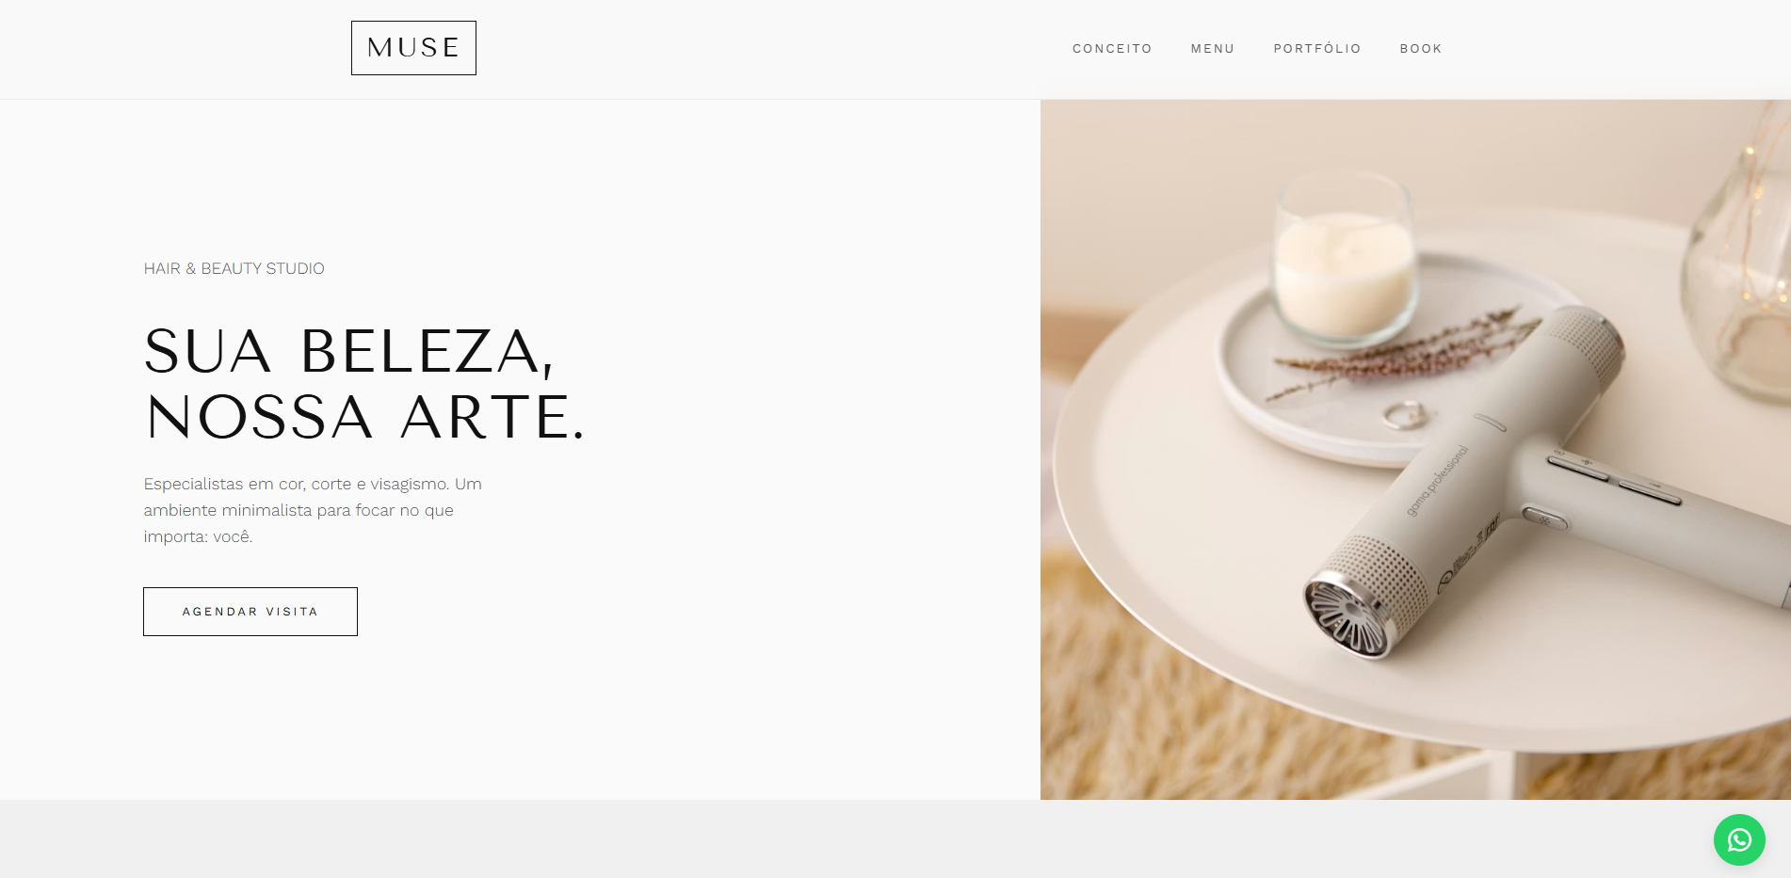The width and height of the screenshot is (1791, 878).
Task: Go to the CONCEITO section
Action: [x=1112, y=49]
